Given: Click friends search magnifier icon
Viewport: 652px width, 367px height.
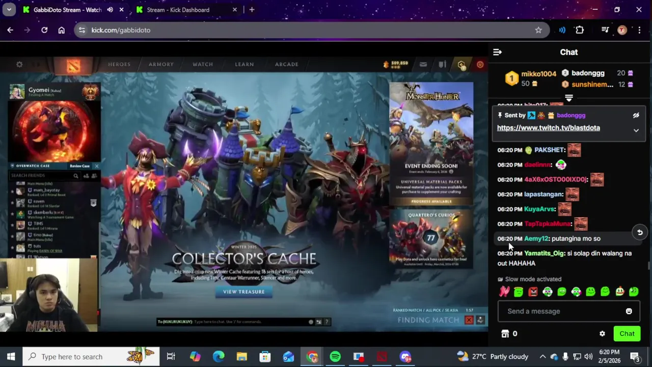Looking at the screenshot, I should click(75, 176).
